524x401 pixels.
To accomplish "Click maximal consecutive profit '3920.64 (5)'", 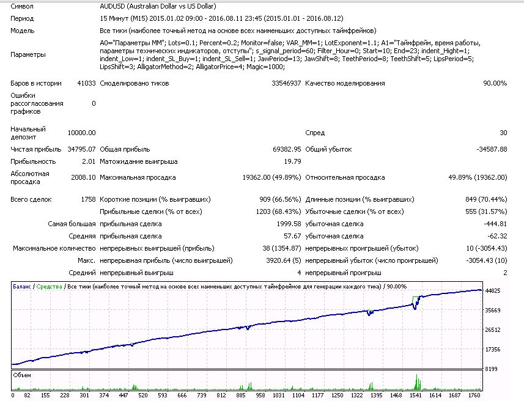I will click(283, 260).
